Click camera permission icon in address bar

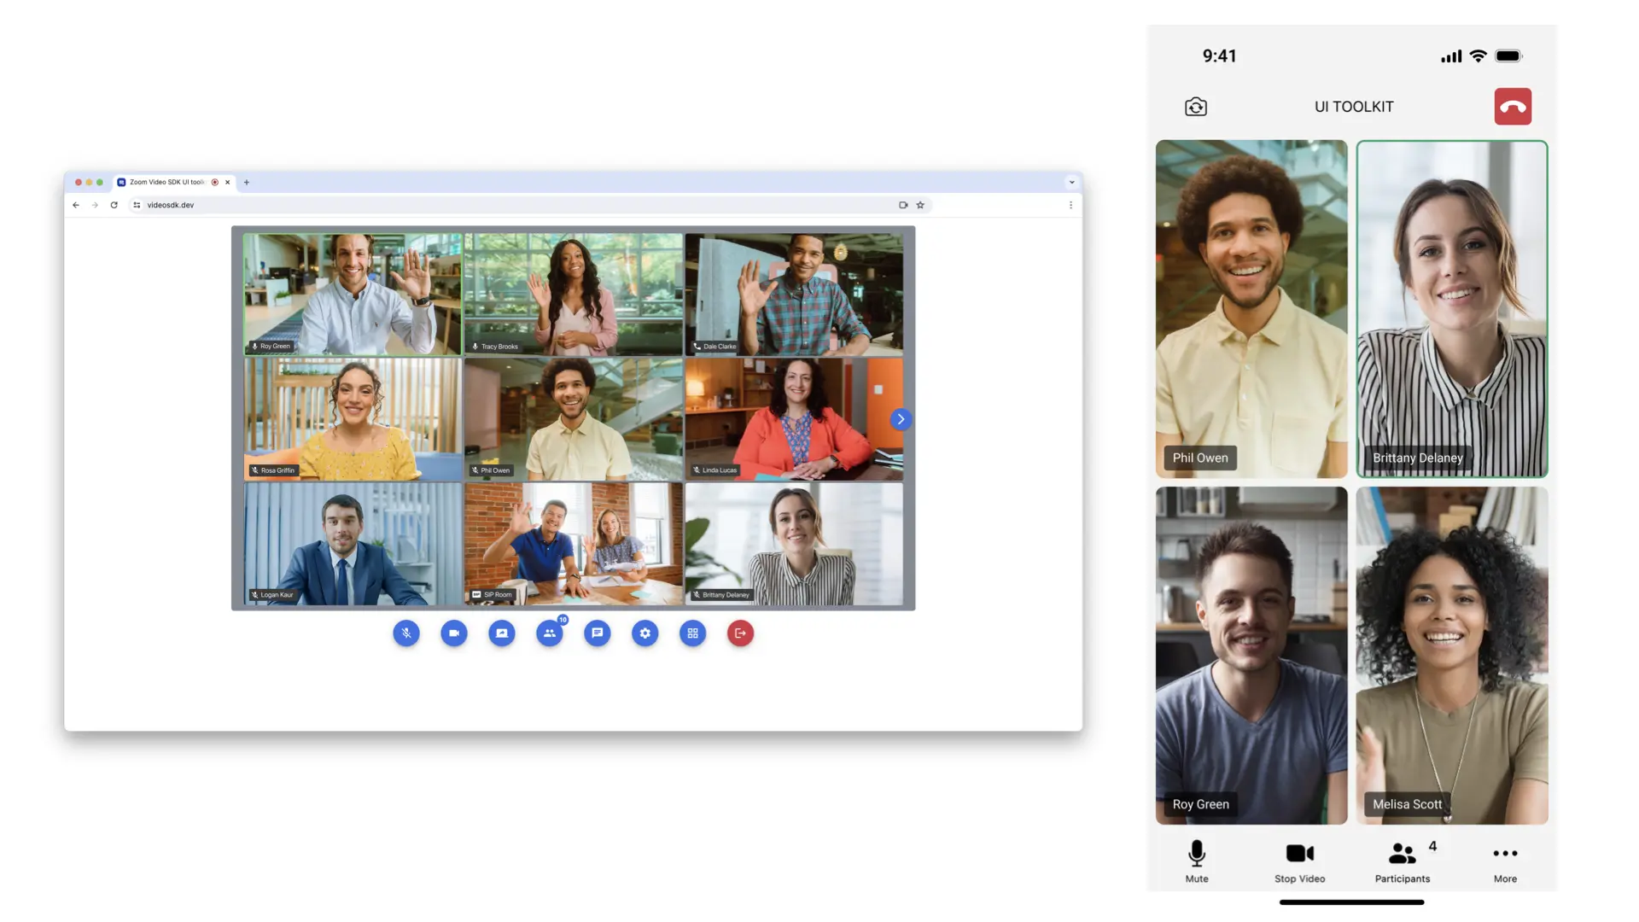[903, 205]
